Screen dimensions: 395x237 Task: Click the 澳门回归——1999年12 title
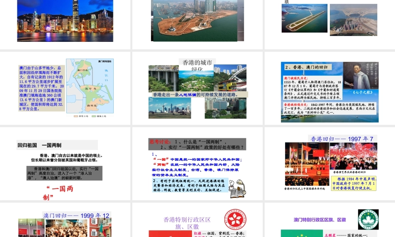pos(76,216)
